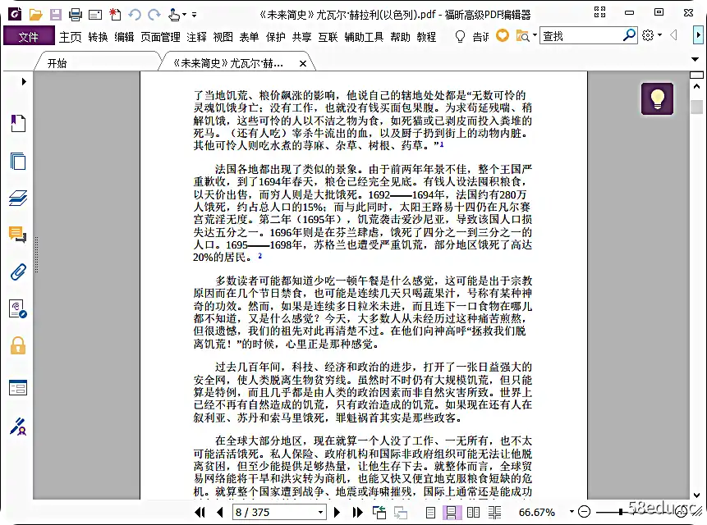Screen dimensions: 707x525
Task: Click the zoom slider handle
Action: click(621, 512)
